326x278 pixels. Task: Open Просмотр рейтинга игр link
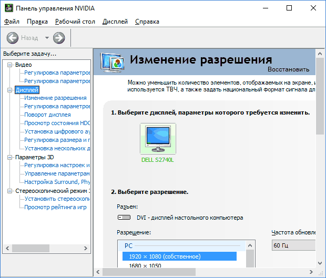click(55, 207)
